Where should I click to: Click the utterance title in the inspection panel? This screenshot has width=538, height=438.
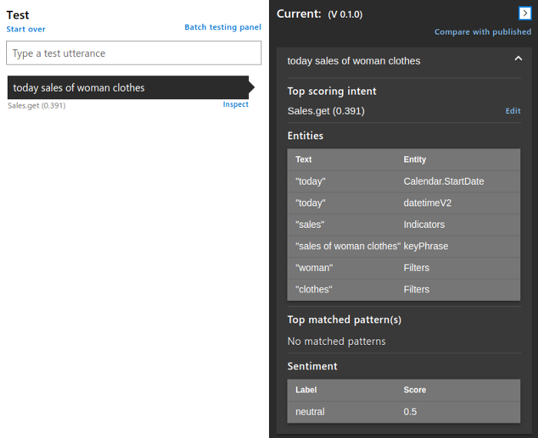354,61
